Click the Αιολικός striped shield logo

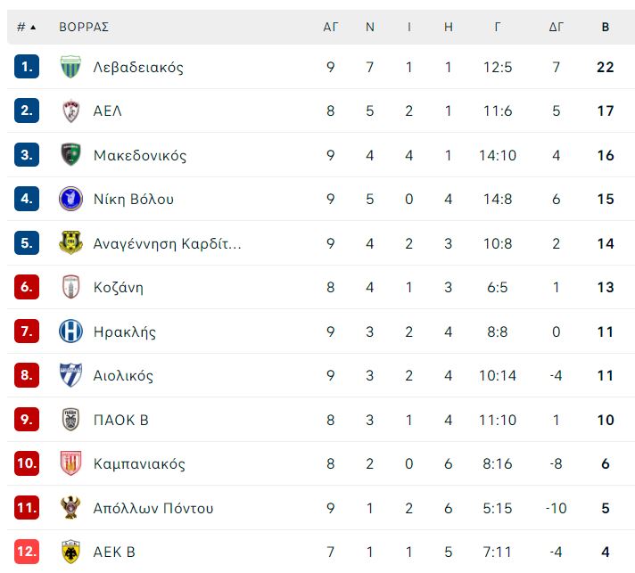(x=70, y=375)
